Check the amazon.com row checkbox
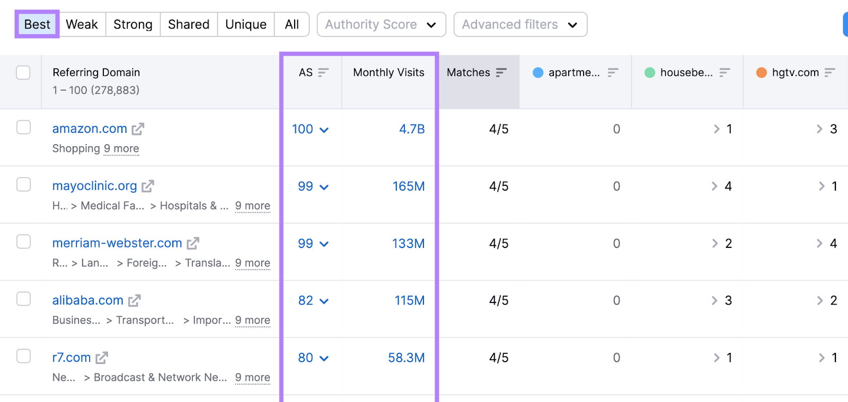This screenshot has height=402, width=848. pyautogui.click(x=23, y=127)
